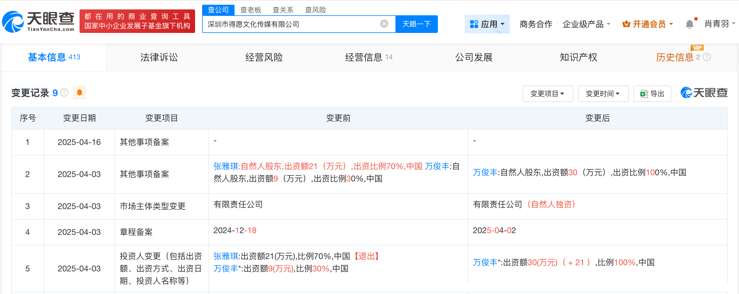
Task: Subscribe with the bell beside 变更记录
Action: pyautogui.click(x=79, y=93)
